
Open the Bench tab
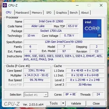(74, 13)
